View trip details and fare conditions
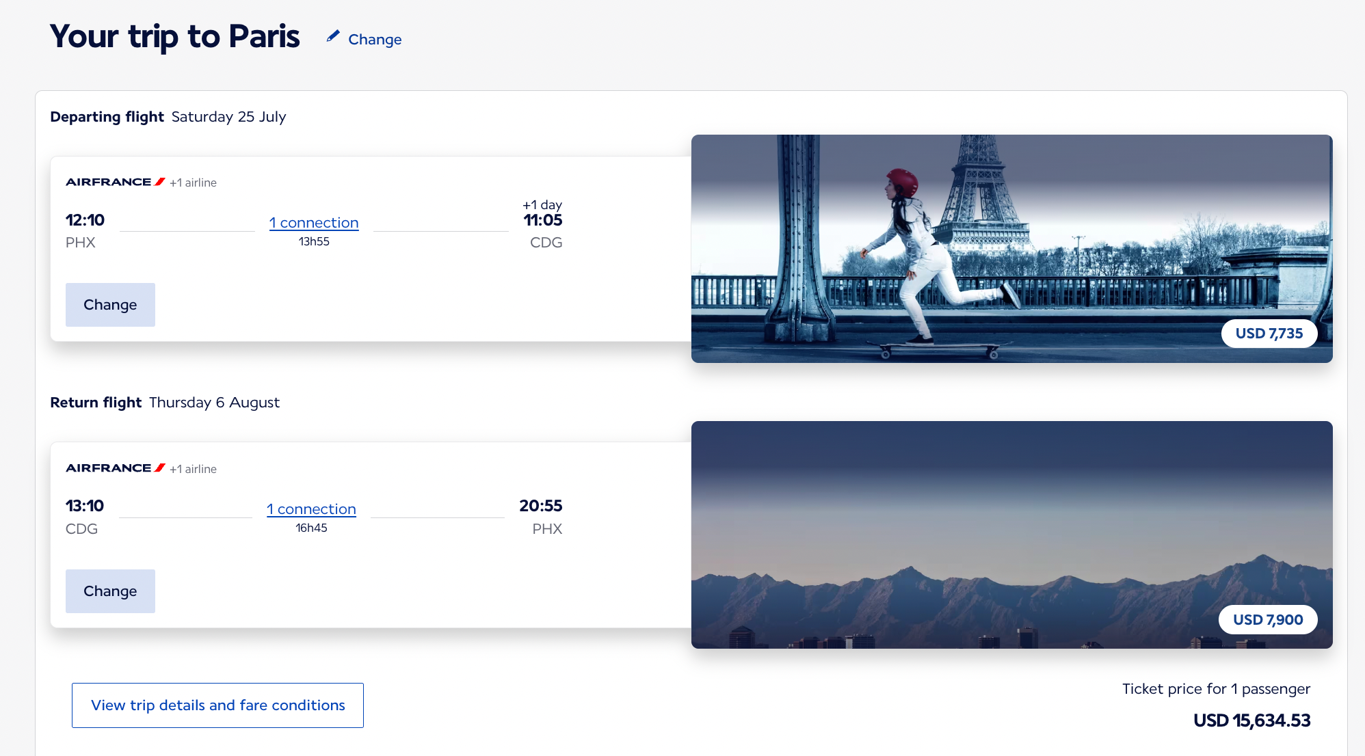The image size is (1365, 756). pos(217,705)
